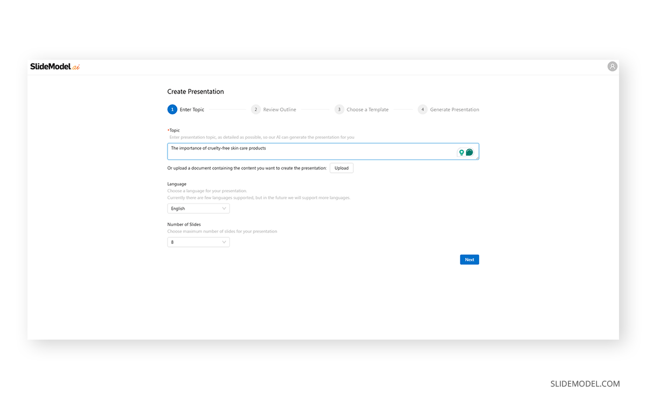Open the user profile avatar icon
The image size is (646, 400).
click(612, 66)
